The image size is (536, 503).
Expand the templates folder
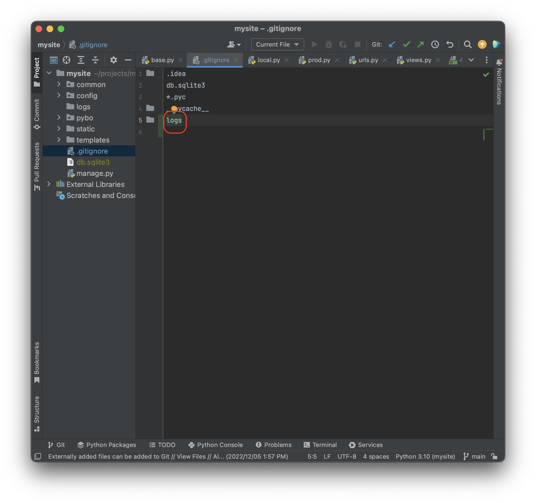[x=58, y=140]
